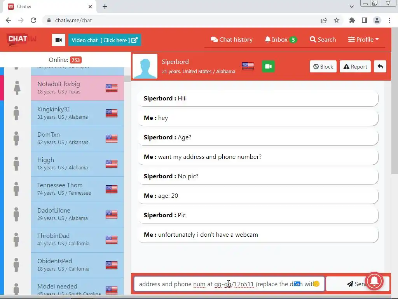Reload the page

pyautogui.click(x=33, y=20)
